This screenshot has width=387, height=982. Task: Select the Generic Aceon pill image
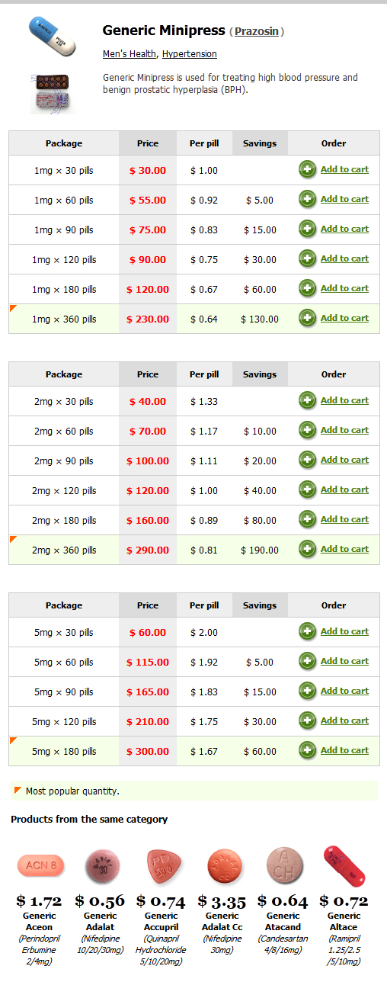40,865
